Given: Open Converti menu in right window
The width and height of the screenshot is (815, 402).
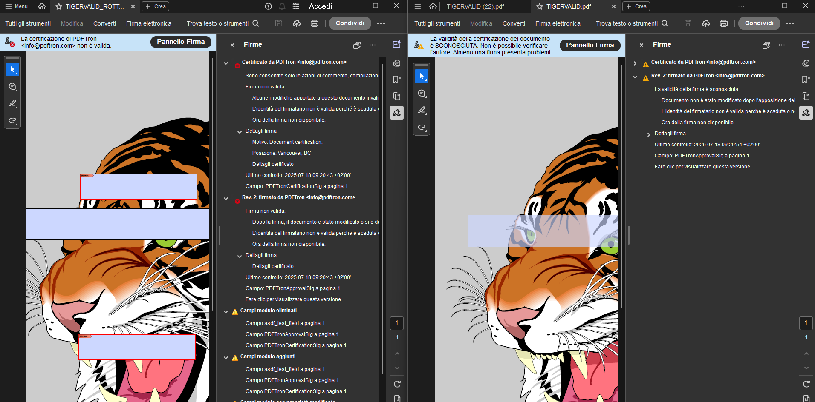Looking at the screenshot, I should click(x=514, y=23).
